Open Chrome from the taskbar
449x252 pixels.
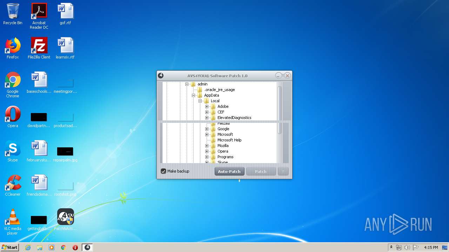click(63, 247)
